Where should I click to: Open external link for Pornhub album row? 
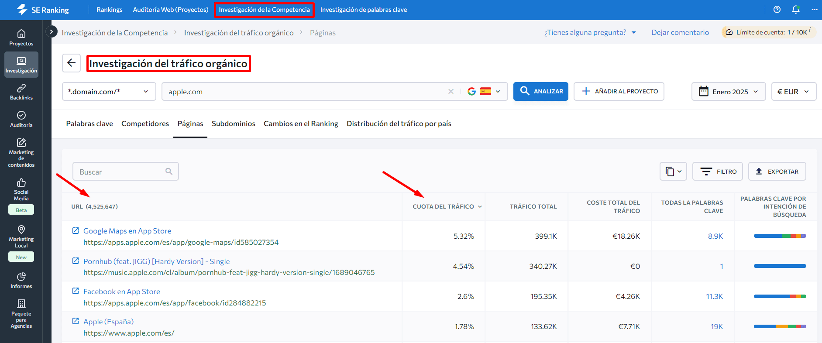76,261
